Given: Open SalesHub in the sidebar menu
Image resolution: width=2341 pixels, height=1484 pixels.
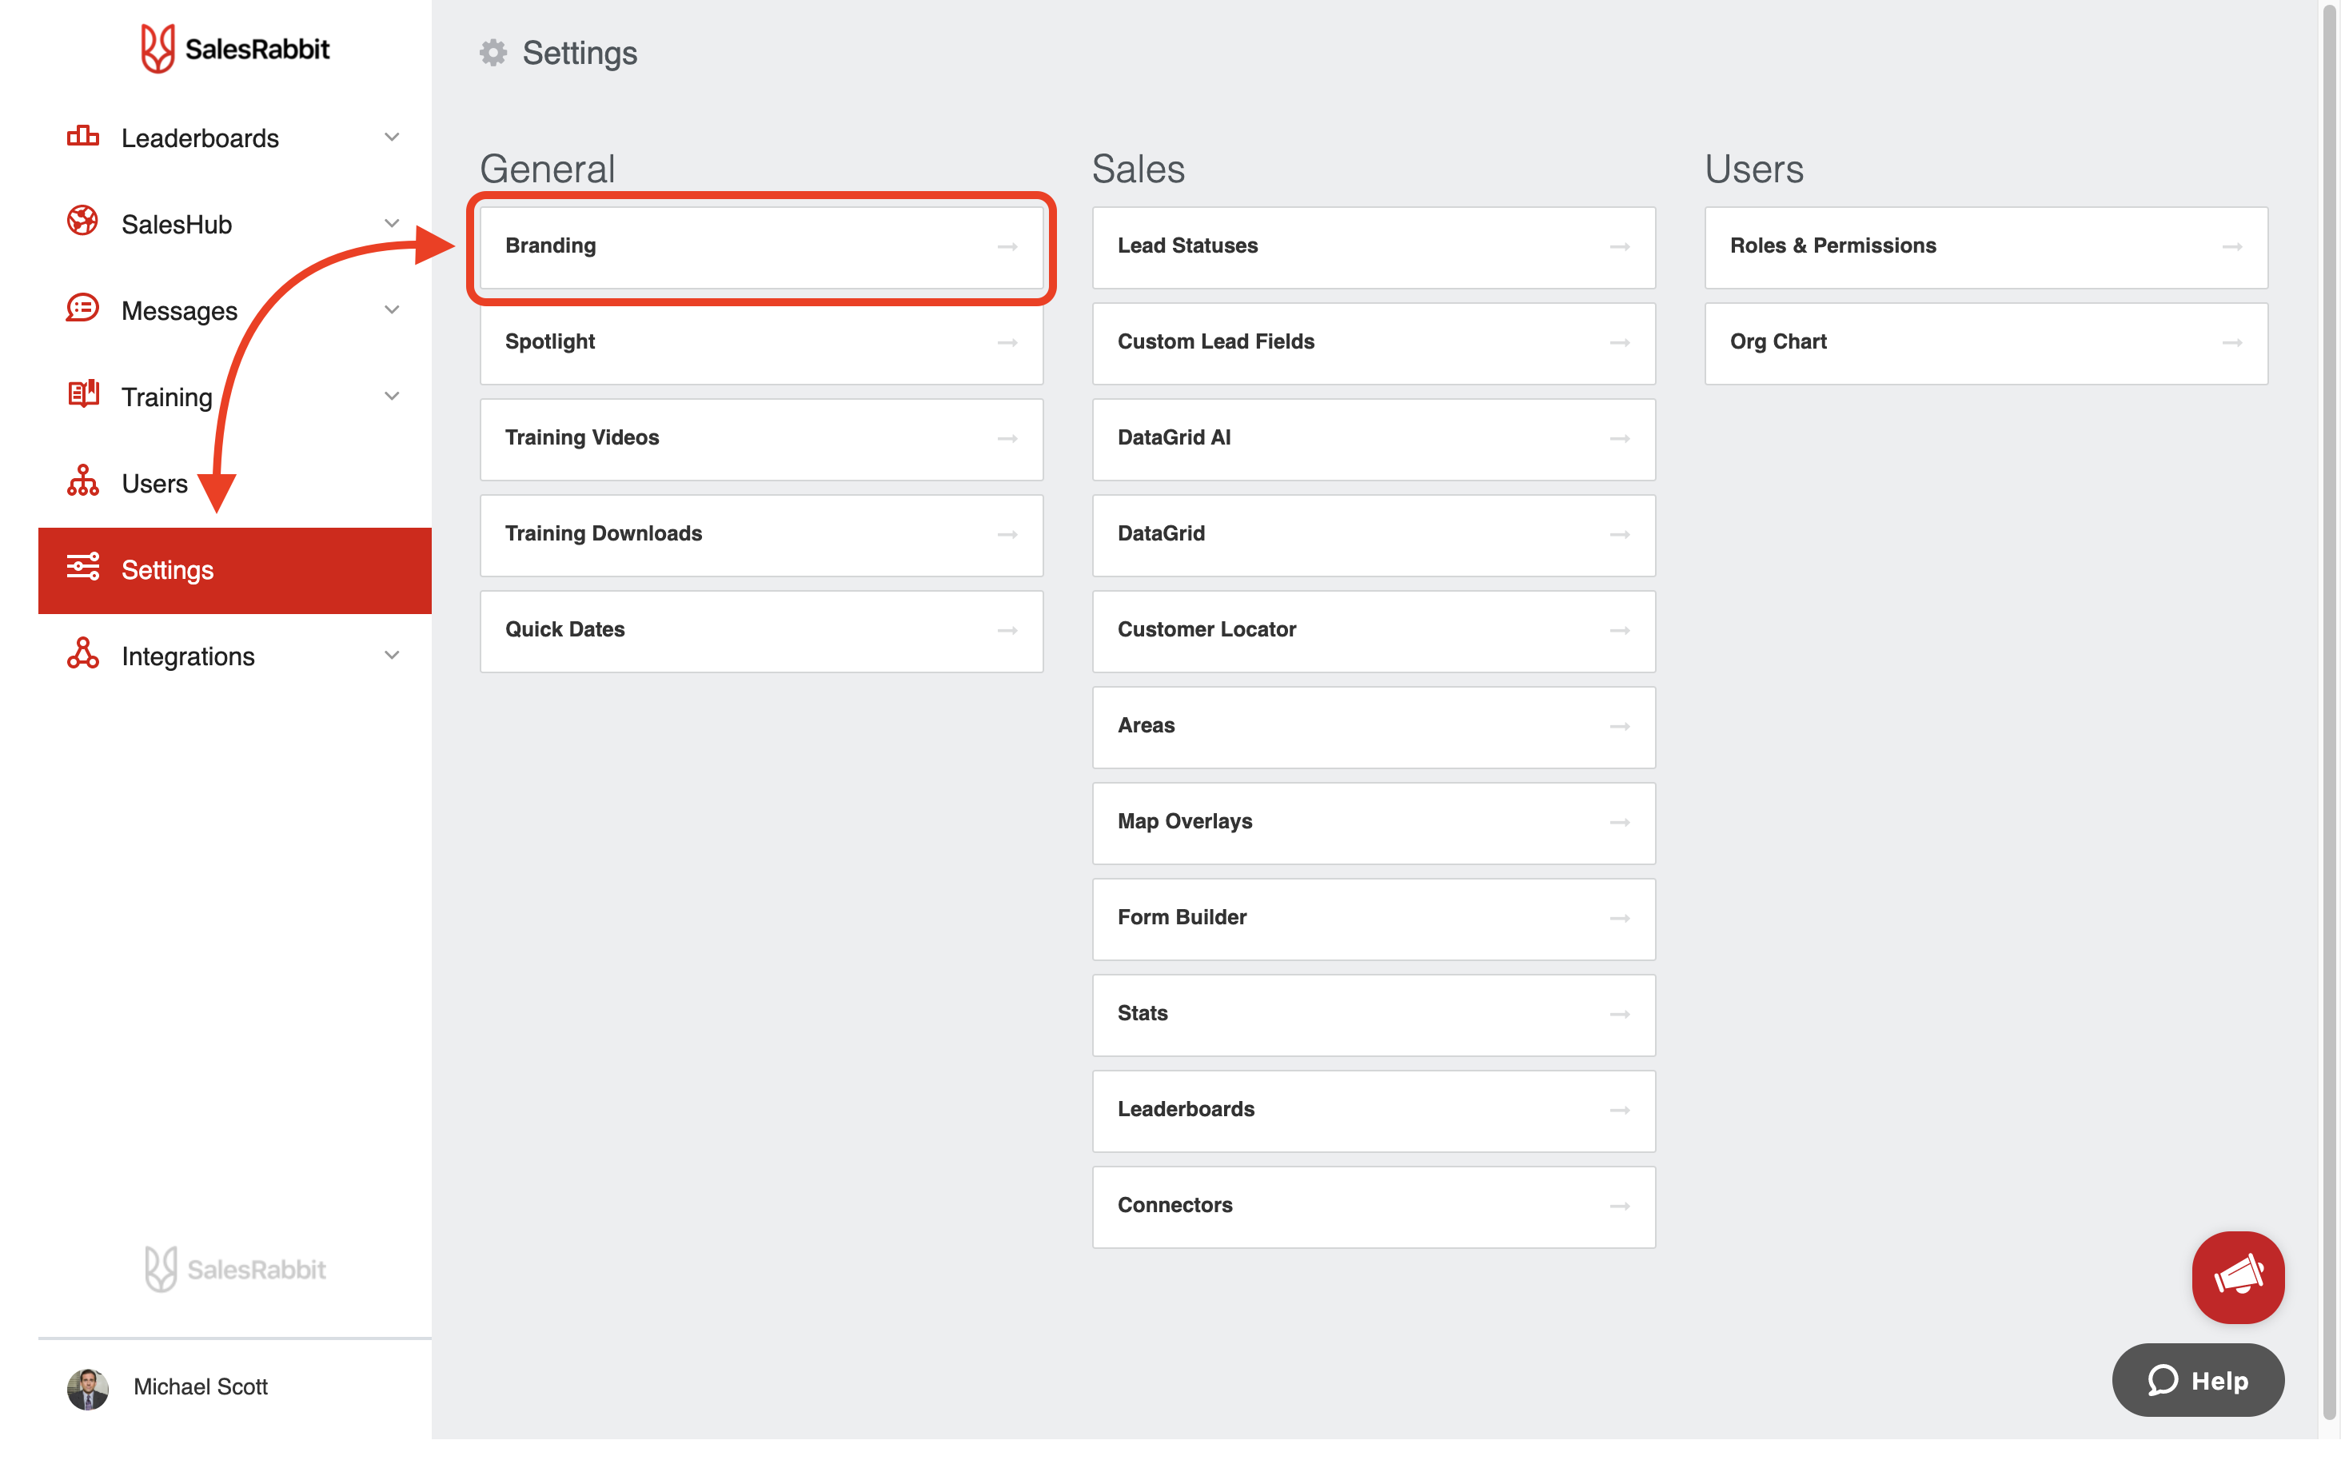Looking at the screenshot, I should (x=234, y=225).
